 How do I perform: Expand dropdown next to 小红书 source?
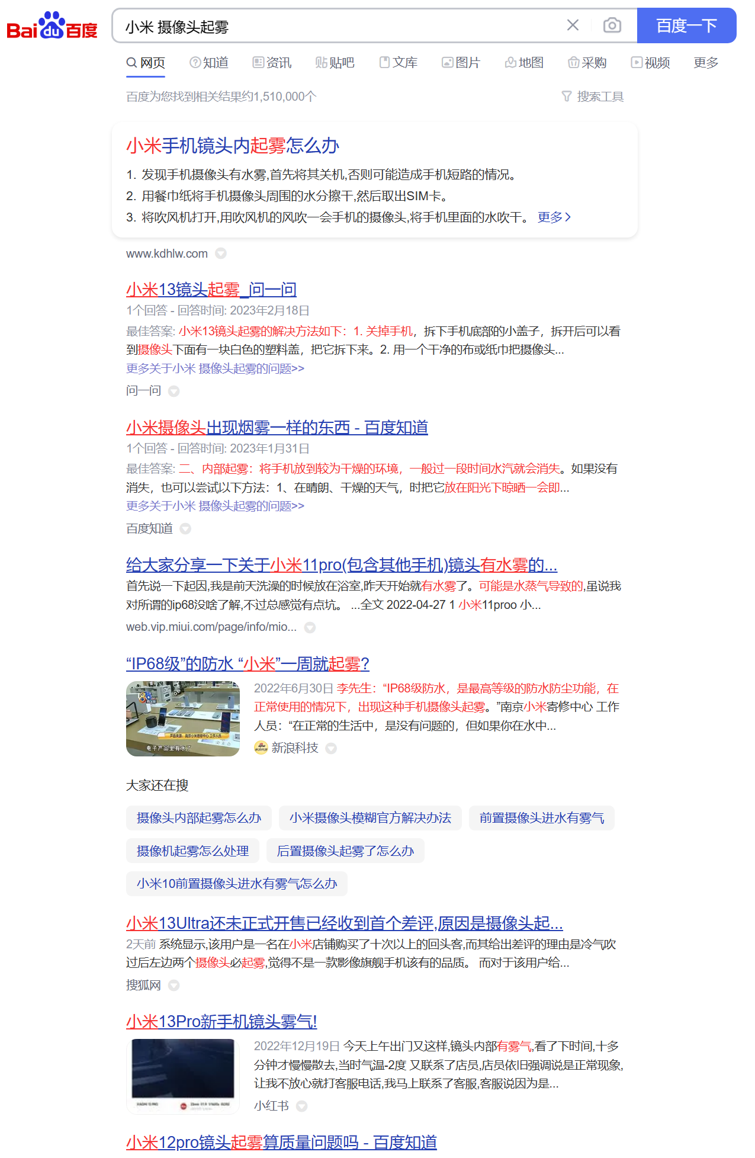click(x=302, y=1106)
